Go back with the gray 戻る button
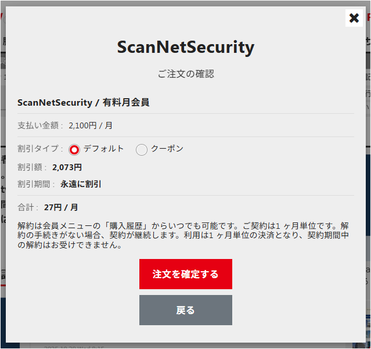 [186, 310]
